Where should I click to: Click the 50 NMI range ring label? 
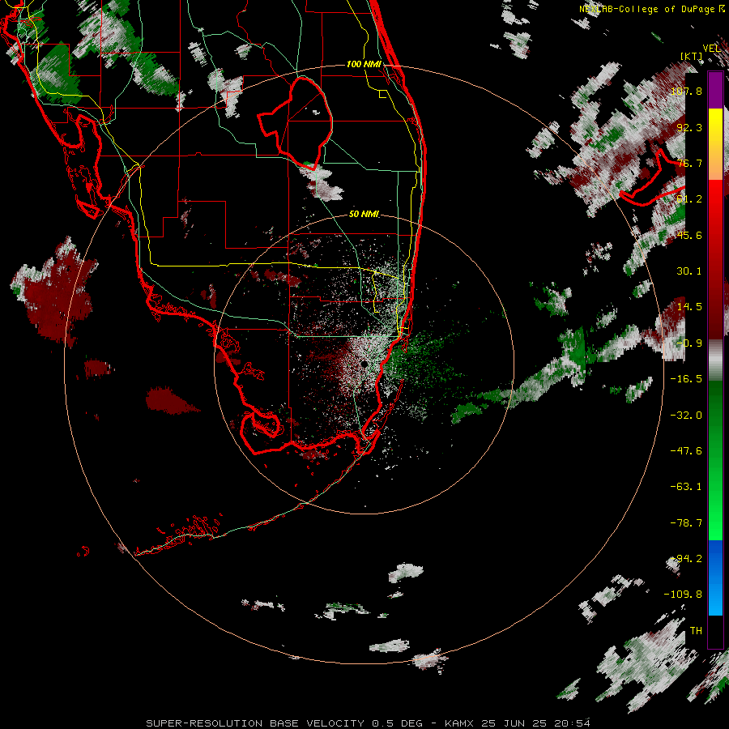(364, 215)
